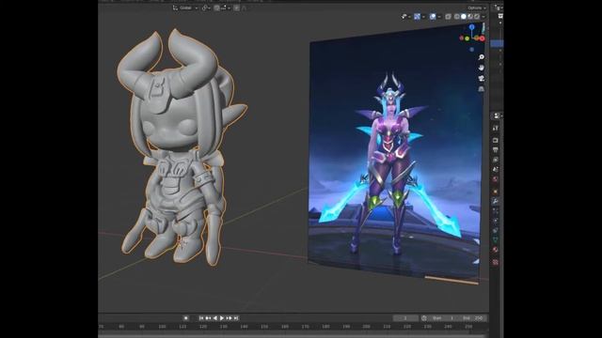Switch to wireframe viewport shading
Viewport: 602px width, 338px height.
(x=457, y=17)
